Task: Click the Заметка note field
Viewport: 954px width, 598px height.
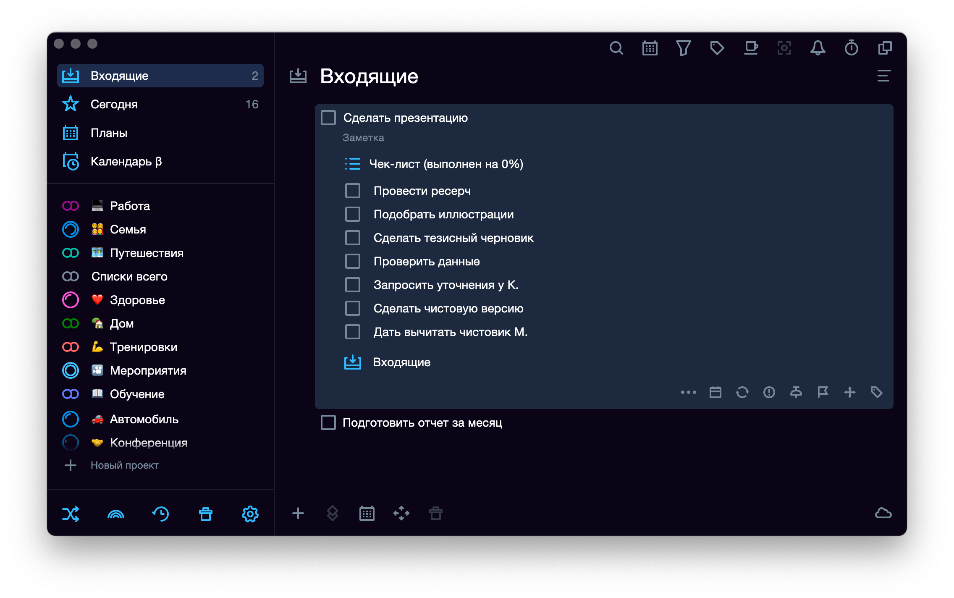Action: point(363,138)
